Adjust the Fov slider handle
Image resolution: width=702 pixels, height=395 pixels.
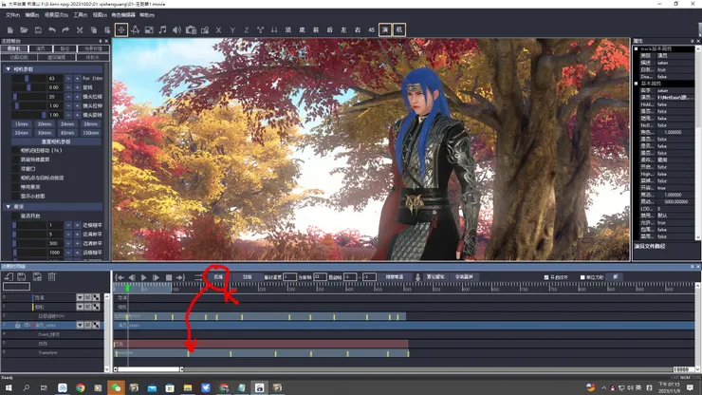pos(27,78)
